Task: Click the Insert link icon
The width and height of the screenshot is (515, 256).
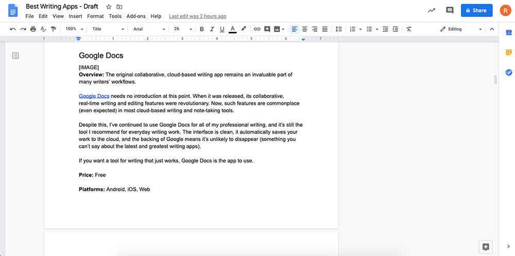Action: click(257, 29)
